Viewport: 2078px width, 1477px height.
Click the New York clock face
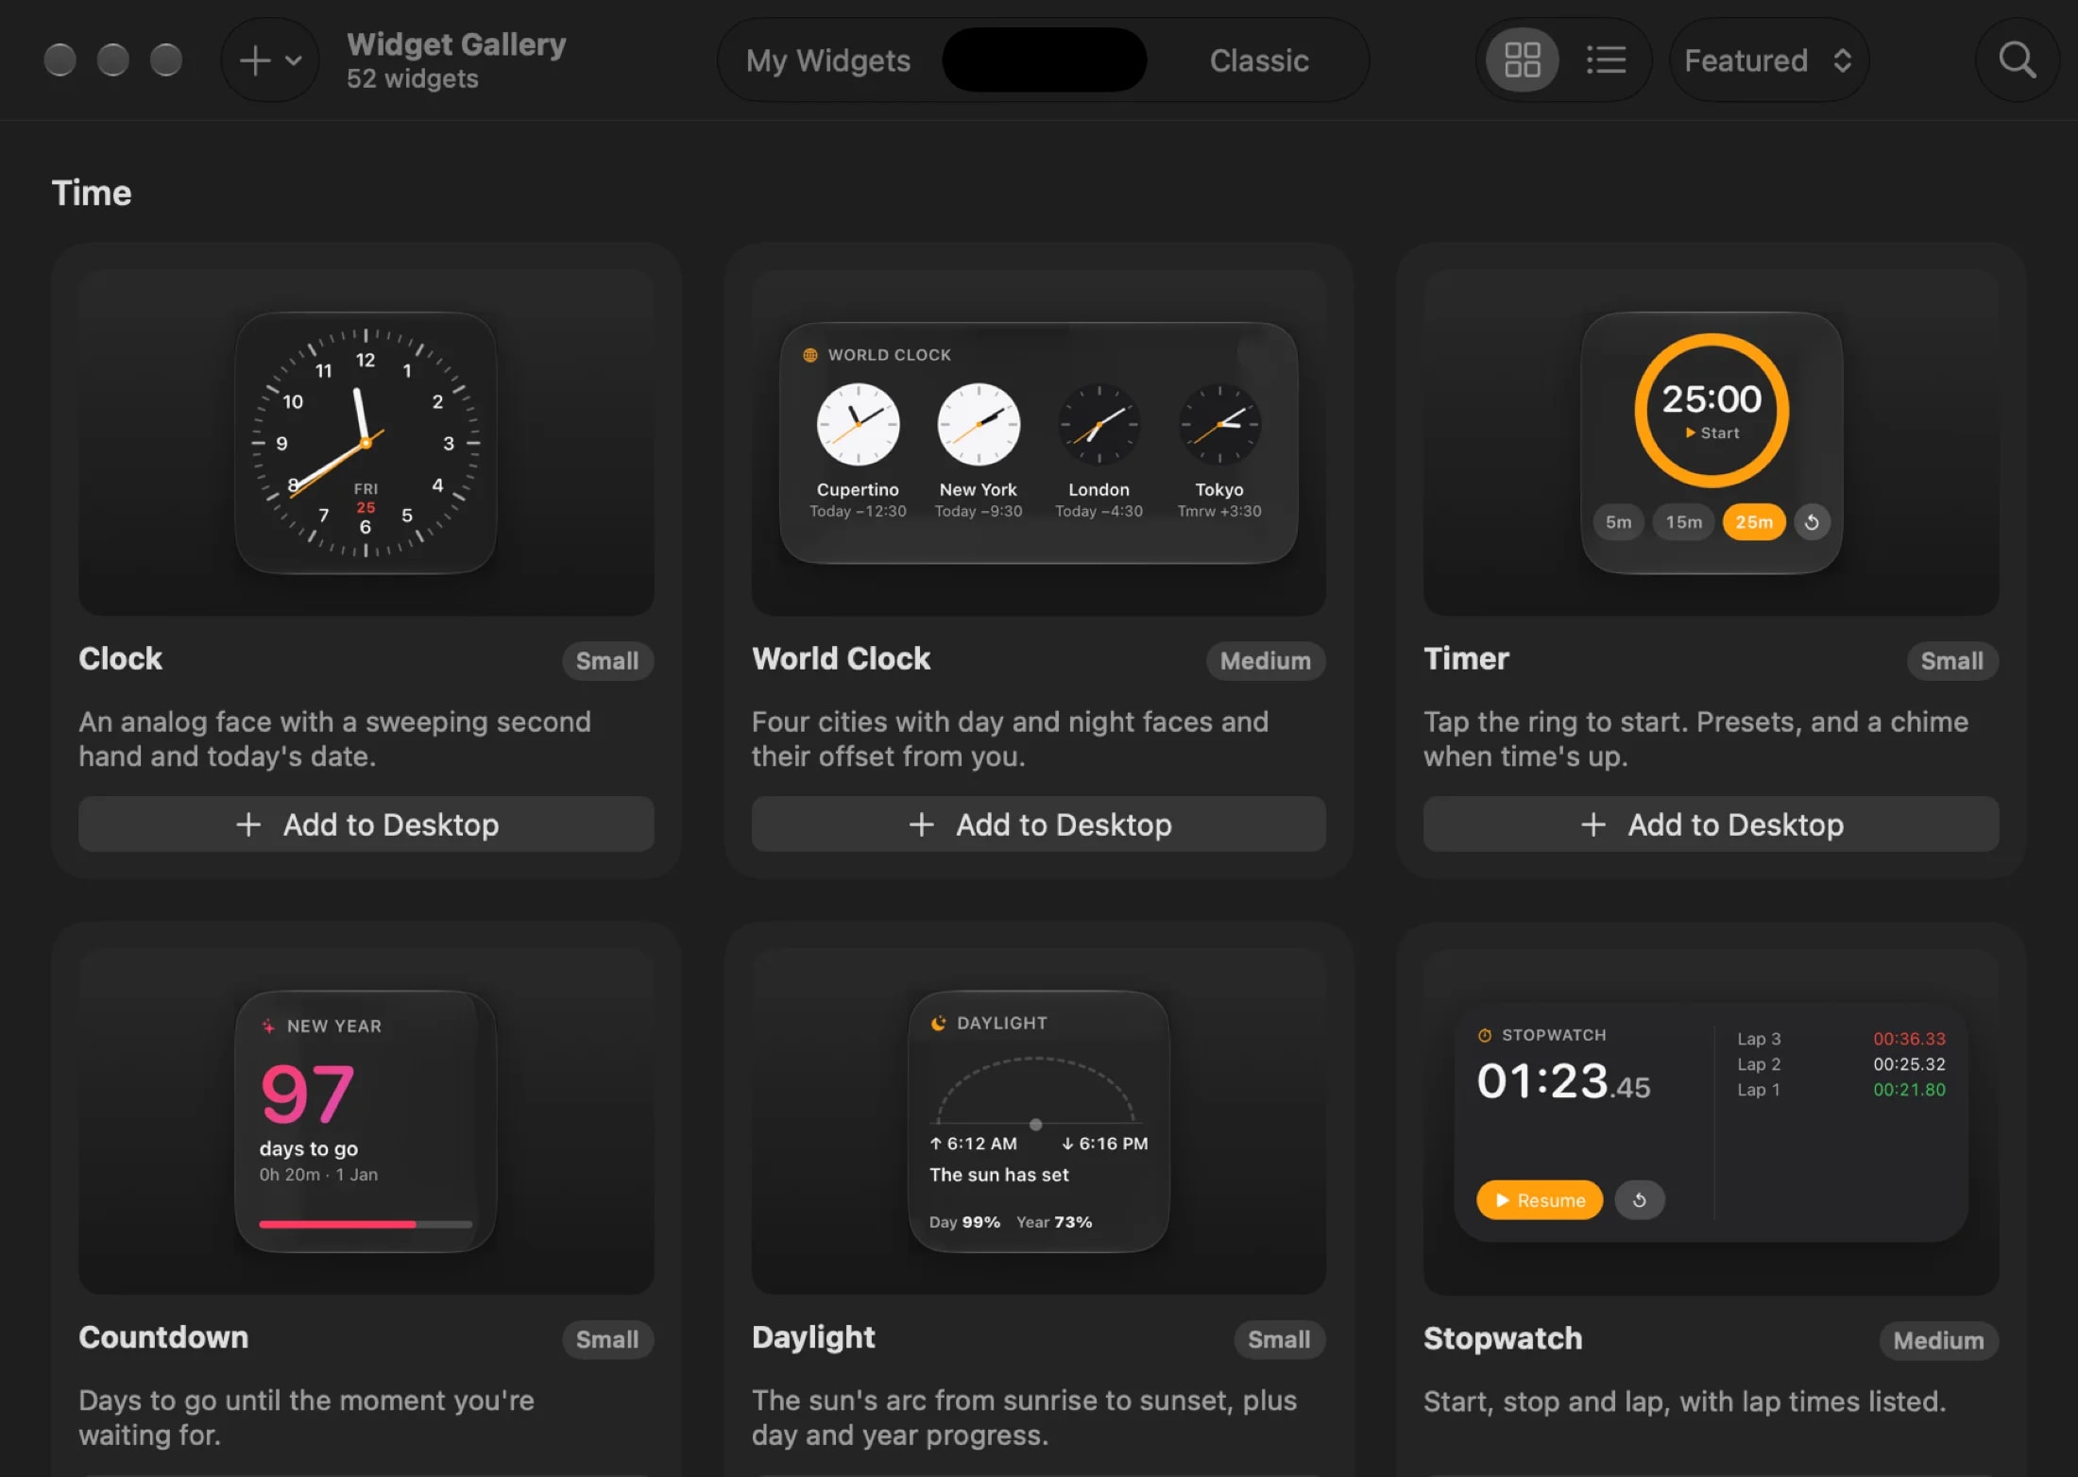pyautogui.click(x=979, y=424)
